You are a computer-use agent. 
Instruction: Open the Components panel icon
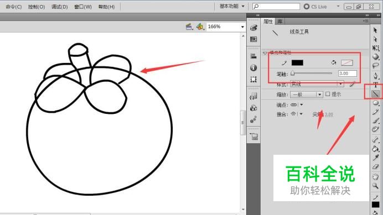pos(253,108)
